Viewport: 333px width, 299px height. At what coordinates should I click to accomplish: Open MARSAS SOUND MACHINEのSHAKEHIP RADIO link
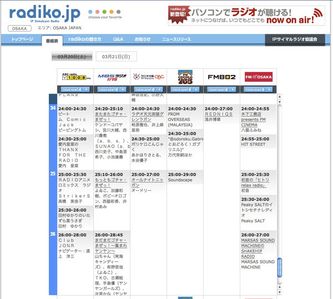point(258,249)
